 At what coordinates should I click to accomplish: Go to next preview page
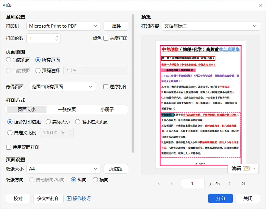pyautogui.click(x=229, y=183)
